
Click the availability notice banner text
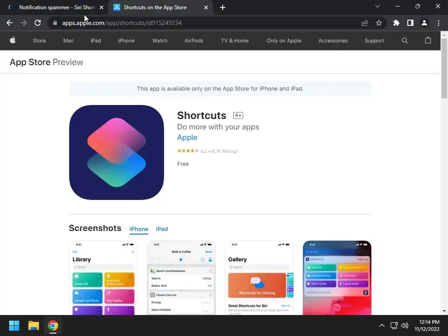click(220, 88)
